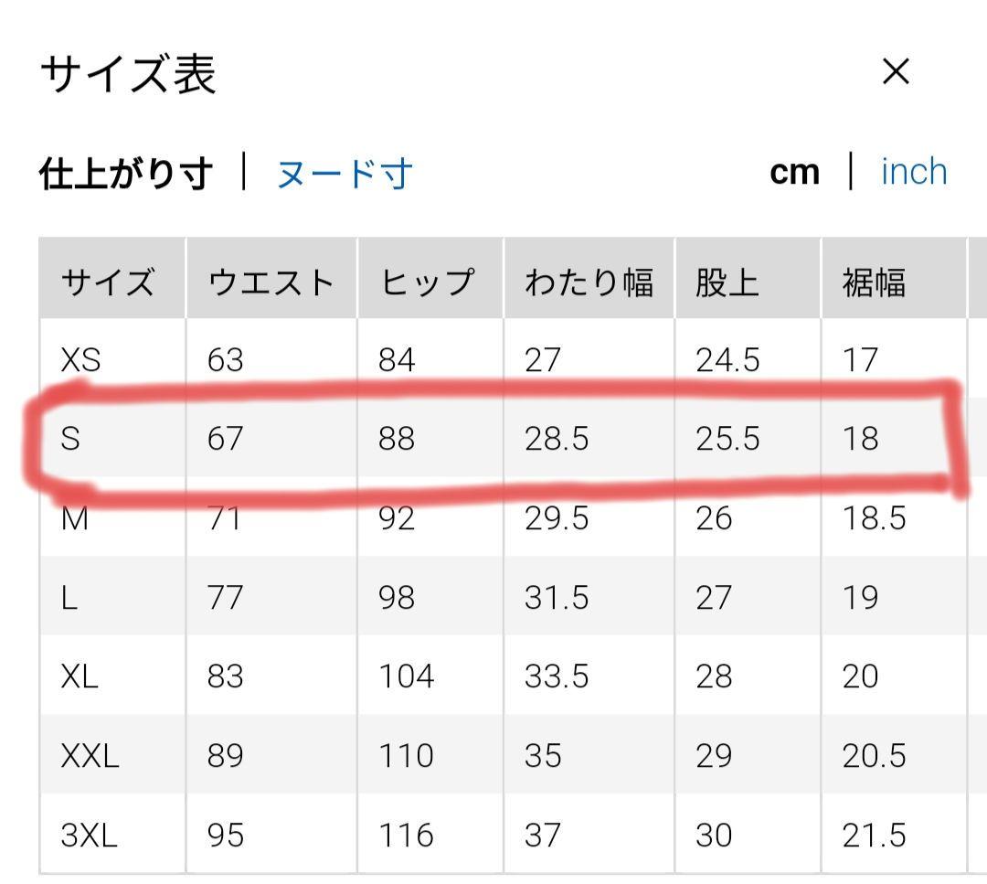Viewport: 987px width, 884px height.
Task: Click the L waist value 77
Action: click(226, 598)
